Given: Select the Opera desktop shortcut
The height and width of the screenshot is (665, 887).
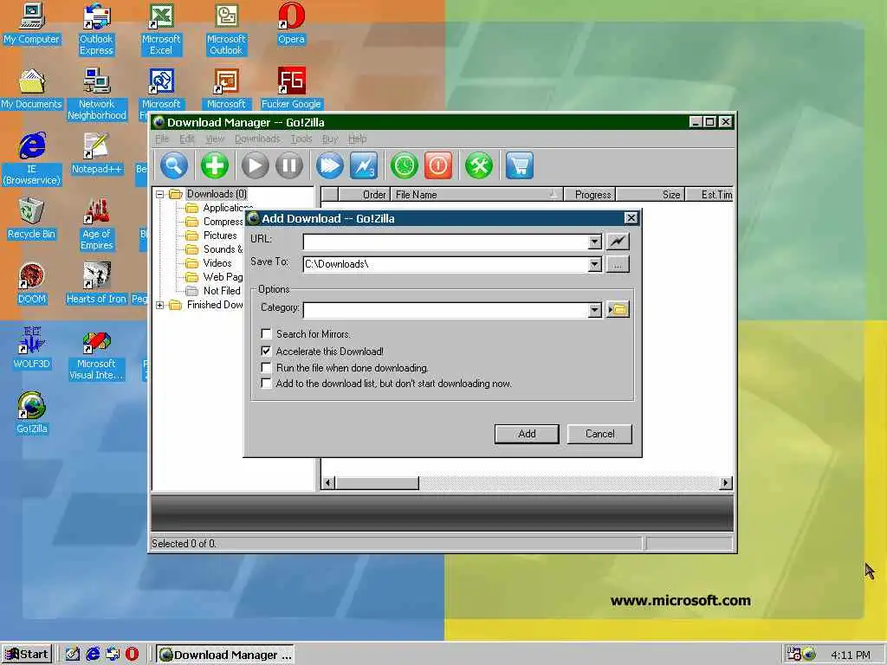Looking at the screenshot, I should click(x=291, y=23).
